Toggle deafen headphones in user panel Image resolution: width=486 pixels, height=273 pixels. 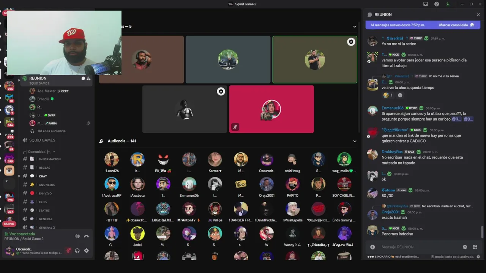point(77,251)
